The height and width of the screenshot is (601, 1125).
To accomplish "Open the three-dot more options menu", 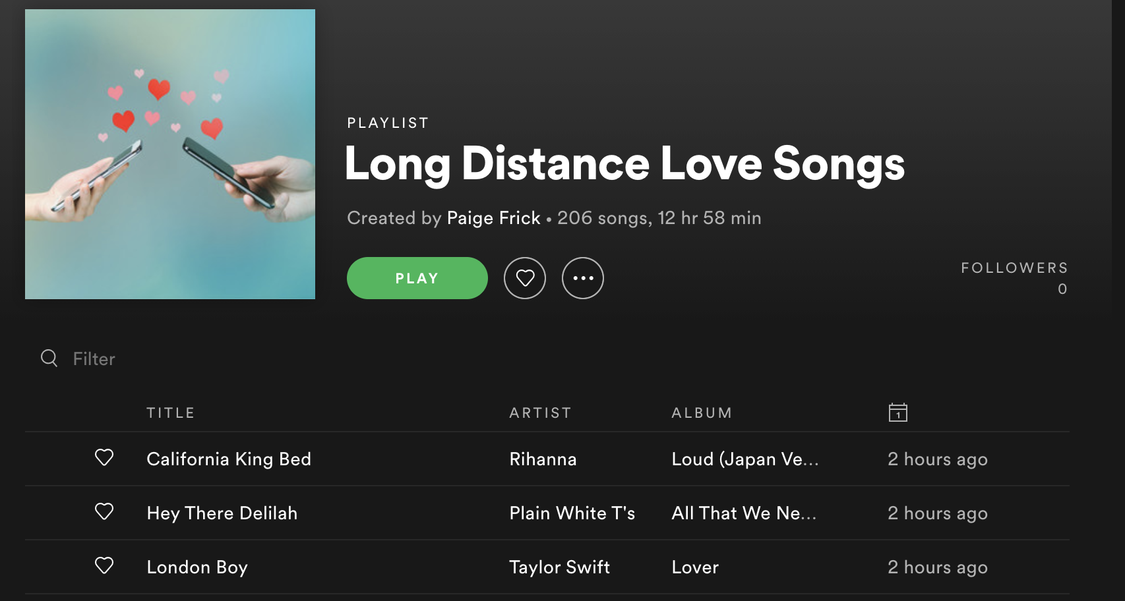I will [x=583, y=278].
